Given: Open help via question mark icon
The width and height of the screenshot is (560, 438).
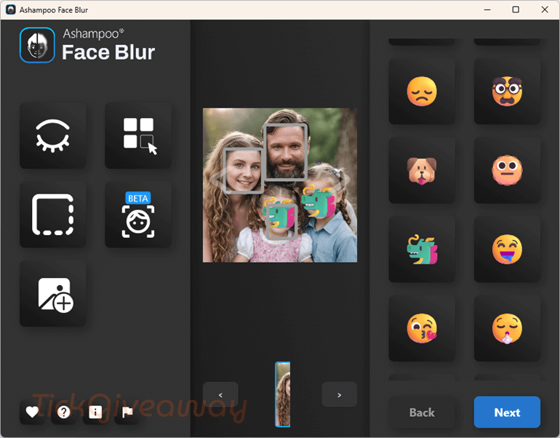Looking at the screenshot, I should tap(63, 413).
